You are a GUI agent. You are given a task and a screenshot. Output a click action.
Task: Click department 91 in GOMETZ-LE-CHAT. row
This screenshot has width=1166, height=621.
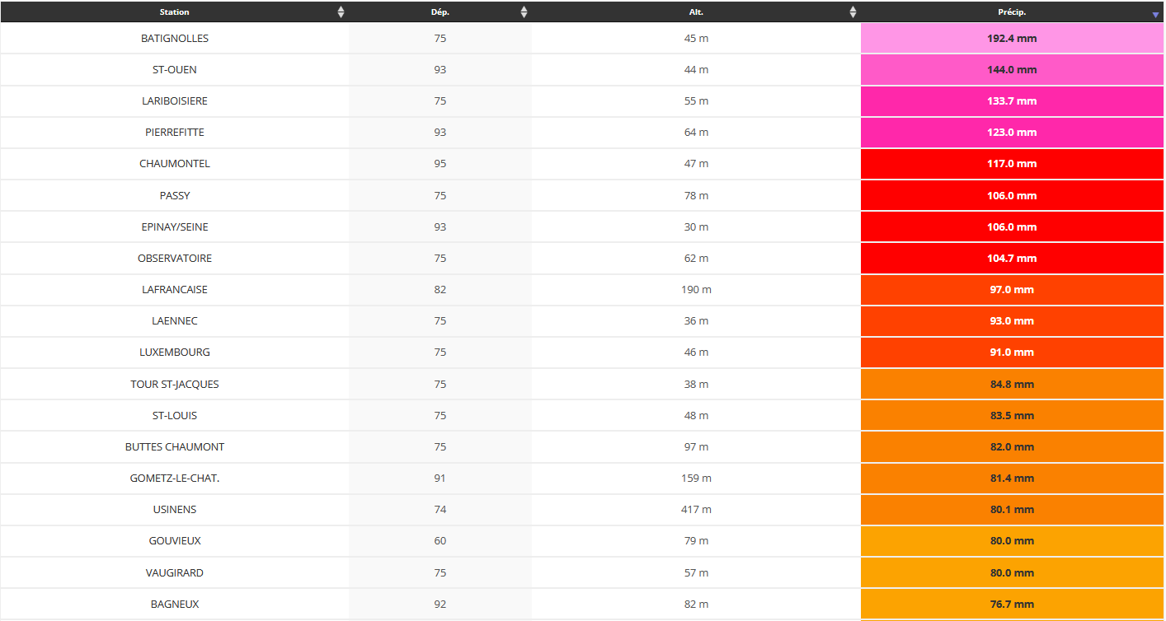click(440, 479)
